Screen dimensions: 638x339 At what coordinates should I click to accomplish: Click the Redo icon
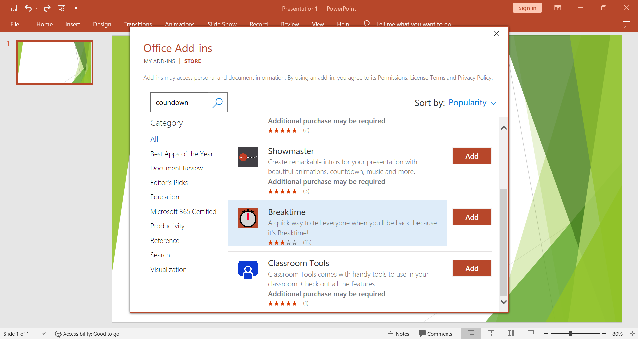click(47, 8)
